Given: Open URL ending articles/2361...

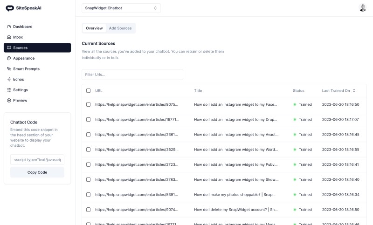Looking at the screenshot, I should [137, 135].
